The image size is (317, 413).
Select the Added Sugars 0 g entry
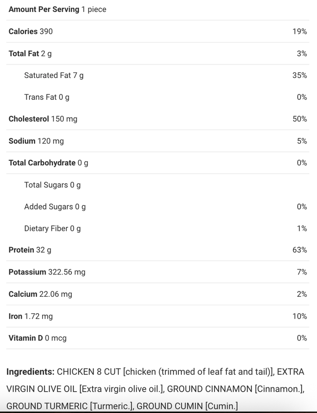click(55, 206)
